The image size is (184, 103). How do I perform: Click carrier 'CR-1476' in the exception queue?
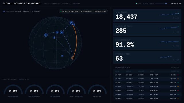[x=141, y=90]
